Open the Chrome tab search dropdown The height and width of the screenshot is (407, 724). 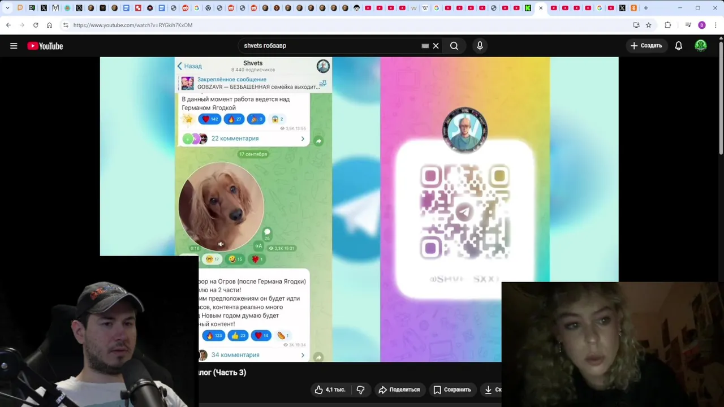coord(7,8)
